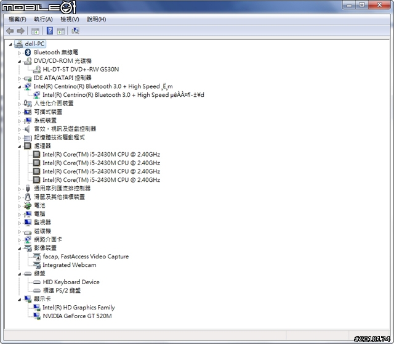
Task: Click the show/hide console tree icon
Action: [35, 31]
